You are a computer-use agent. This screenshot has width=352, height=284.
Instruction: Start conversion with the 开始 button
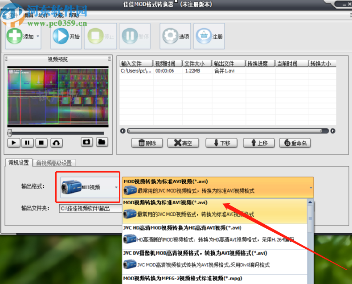pos(66,36)
